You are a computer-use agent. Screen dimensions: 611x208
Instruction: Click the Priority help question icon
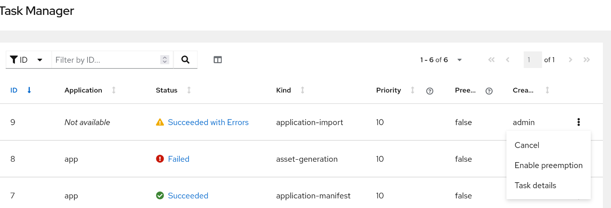[430, 91]
